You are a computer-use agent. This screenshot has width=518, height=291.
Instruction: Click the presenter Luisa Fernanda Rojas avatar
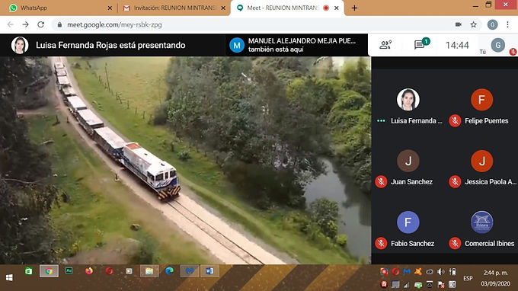(20, 45)
